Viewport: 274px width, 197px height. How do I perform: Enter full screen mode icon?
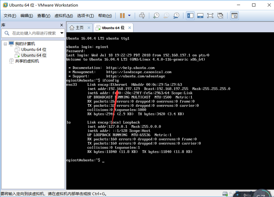tap(210, 16)
